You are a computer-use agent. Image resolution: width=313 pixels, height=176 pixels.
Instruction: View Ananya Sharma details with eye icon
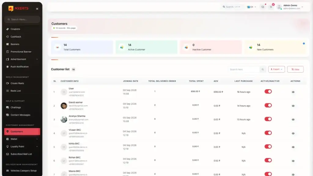[x=293, y=119]
